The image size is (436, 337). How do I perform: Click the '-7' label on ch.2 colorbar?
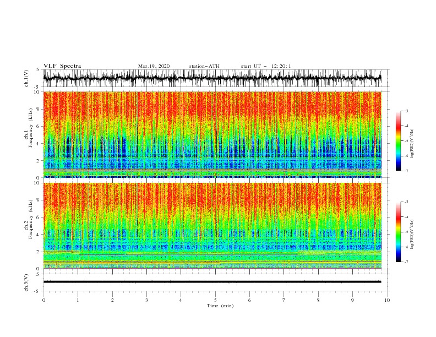coord(406,262)
